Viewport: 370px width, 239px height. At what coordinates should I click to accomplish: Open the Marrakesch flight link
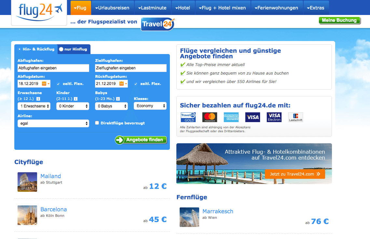tap(218, 211)
